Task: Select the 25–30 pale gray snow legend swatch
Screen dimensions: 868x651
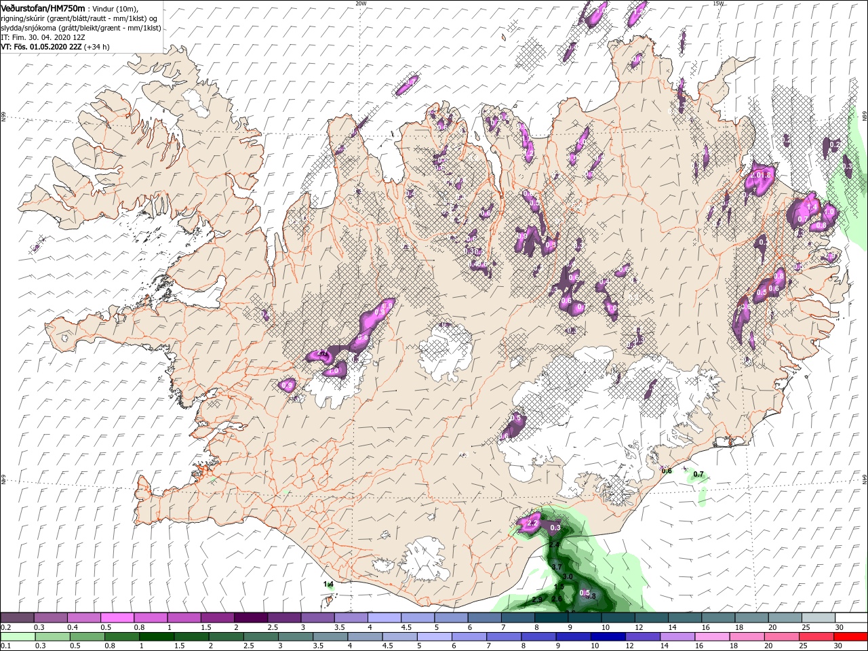Action: coord(817,618)
